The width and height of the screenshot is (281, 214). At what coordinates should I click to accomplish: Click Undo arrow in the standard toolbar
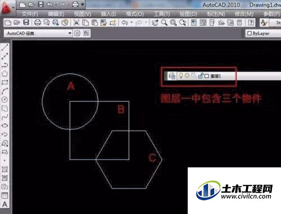coord(125,22)
